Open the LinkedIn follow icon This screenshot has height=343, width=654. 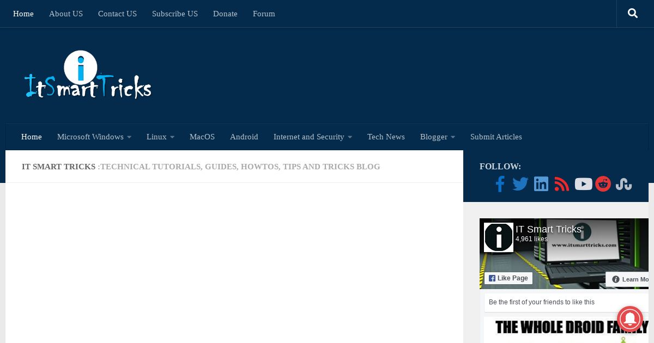click(x=541, y=184)
